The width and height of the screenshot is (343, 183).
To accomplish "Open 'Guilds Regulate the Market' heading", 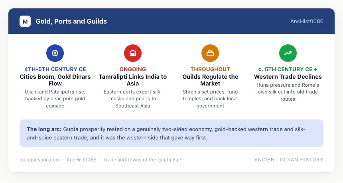I will tap(210, 80).
